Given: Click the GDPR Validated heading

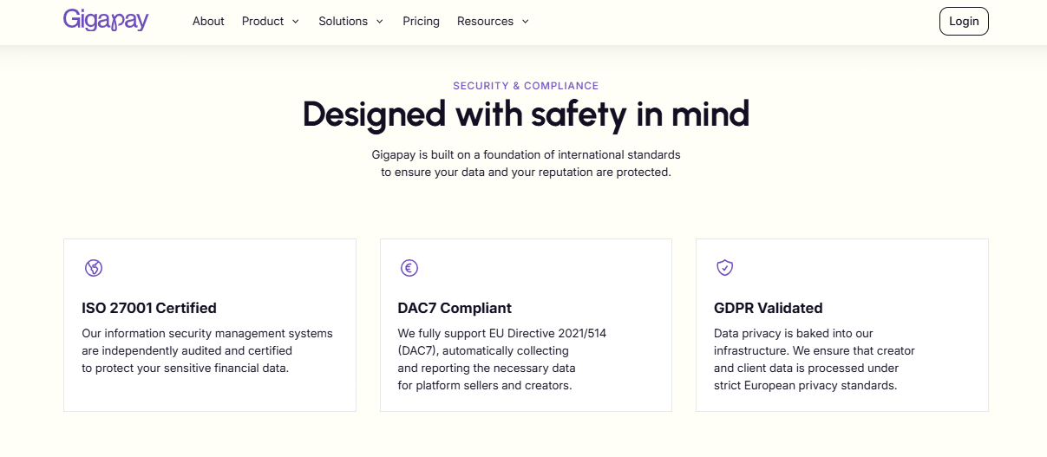Looking at the screenshot, I should tap(769, 308).
